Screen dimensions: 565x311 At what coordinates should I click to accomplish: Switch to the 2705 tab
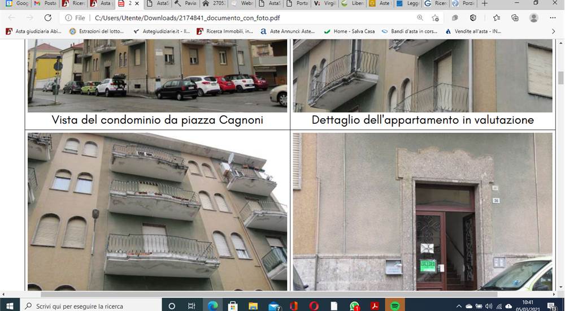tap(214, 3)
